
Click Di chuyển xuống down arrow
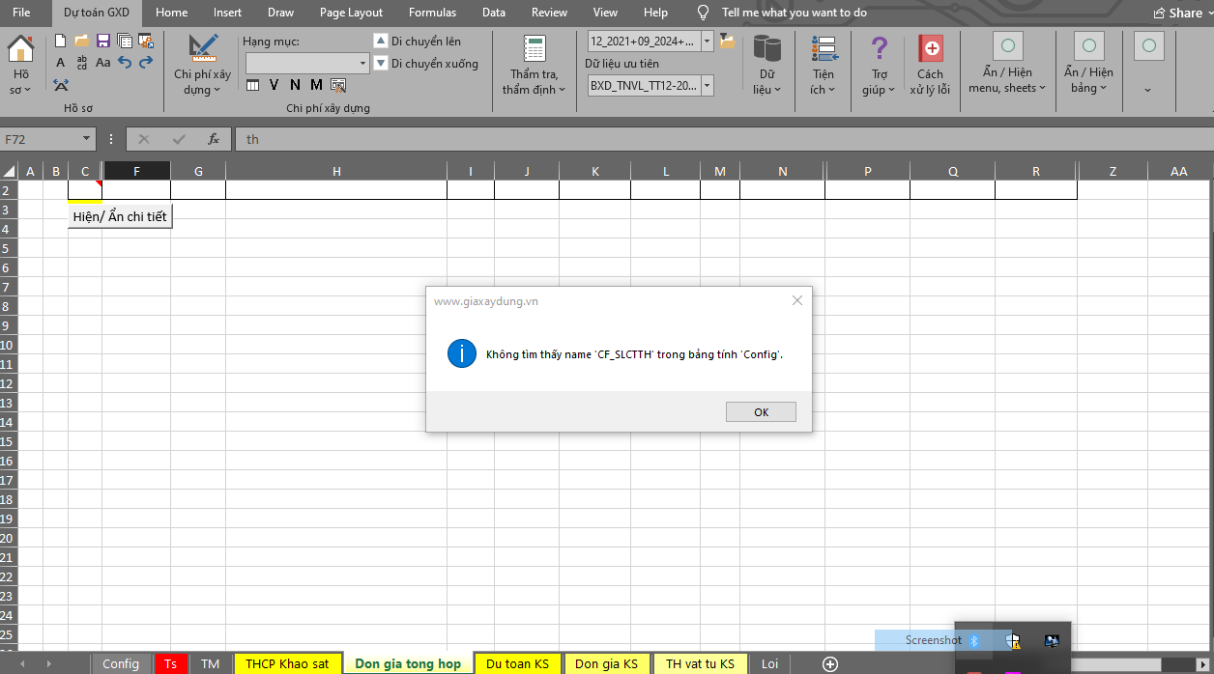(381, 64)
